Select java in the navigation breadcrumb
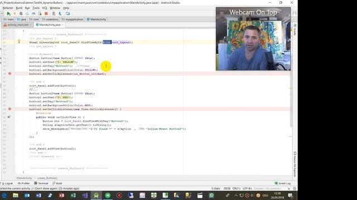357x200 pixels. click(22, 19)
